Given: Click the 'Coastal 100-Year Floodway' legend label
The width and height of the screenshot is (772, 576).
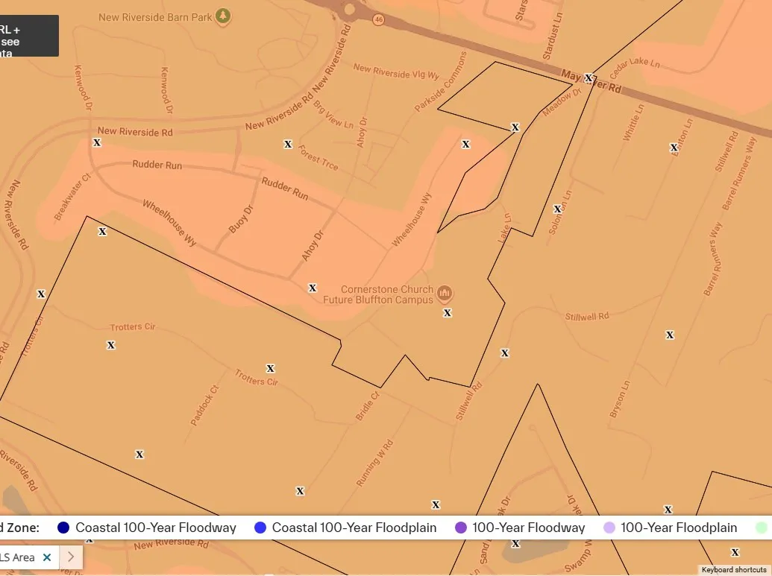Looking at the screenshot, I should [156, 528].
